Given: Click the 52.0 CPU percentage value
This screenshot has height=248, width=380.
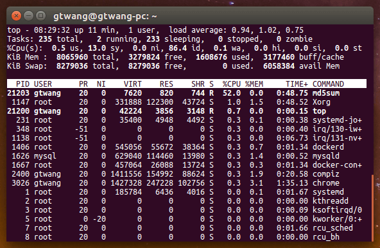Looking at the screenshot, I should coord(232,93).
